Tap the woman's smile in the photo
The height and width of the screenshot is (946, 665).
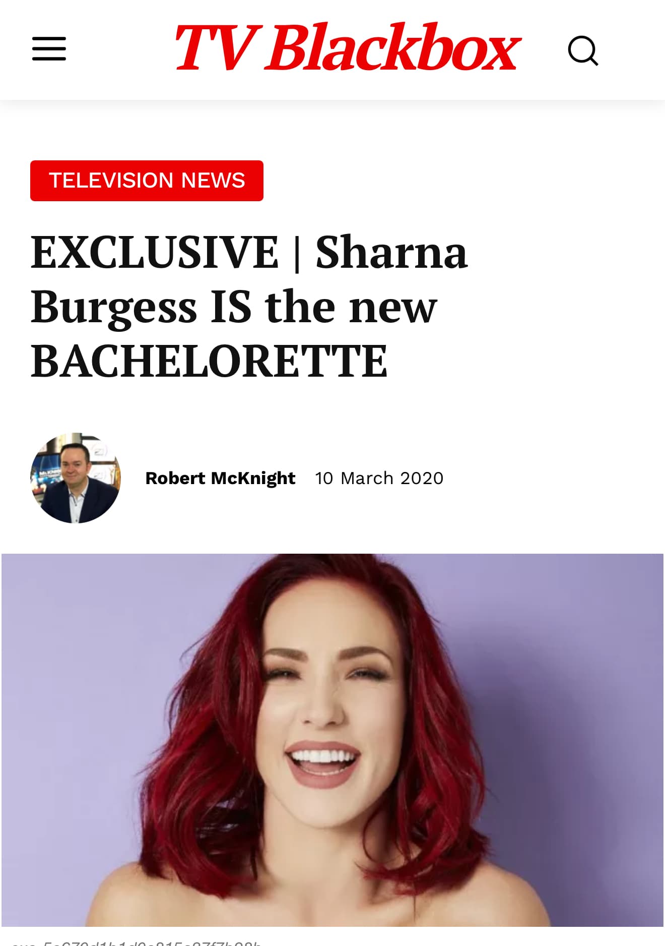tap(323, 760)
